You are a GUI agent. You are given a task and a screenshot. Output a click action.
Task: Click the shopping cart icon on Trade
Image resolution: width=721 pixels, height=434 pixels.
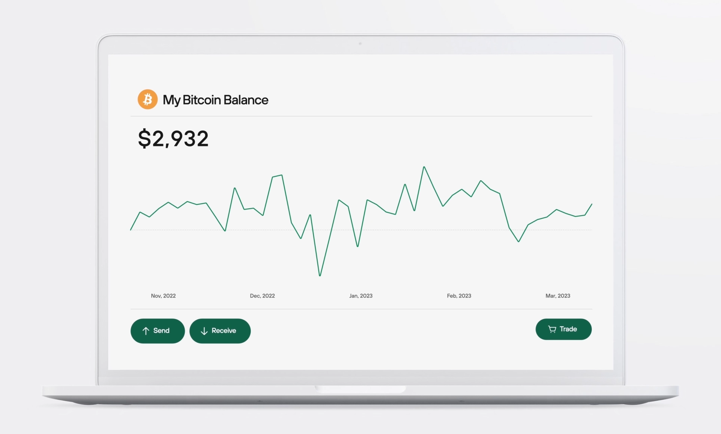(552, 329)
